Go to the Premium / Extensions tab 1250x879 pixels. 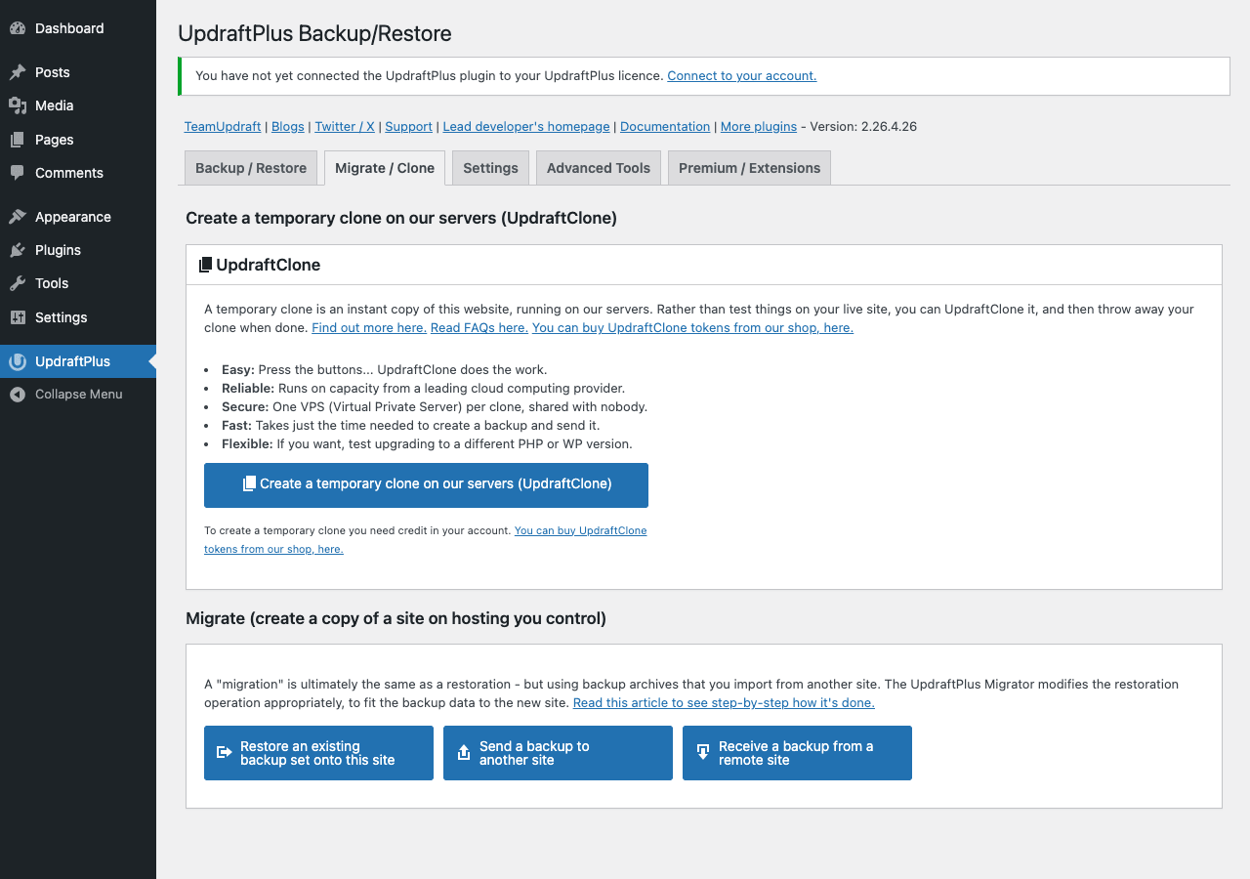pyautogui.click(x=750, y=168)
